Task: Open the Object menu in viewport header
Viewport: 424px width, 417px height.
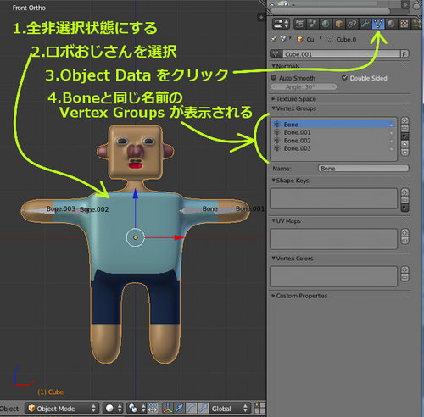Action: click(9, 409)
